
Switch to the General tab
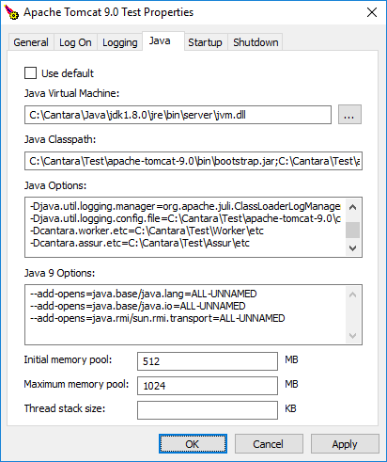click(31, 42)
